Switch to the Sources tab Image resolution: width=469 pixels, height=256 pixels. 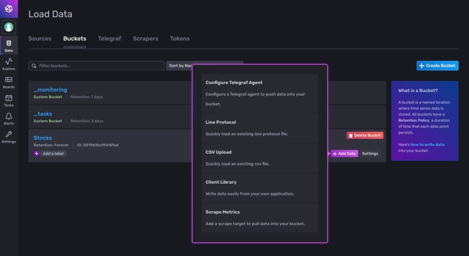(40, 38)
